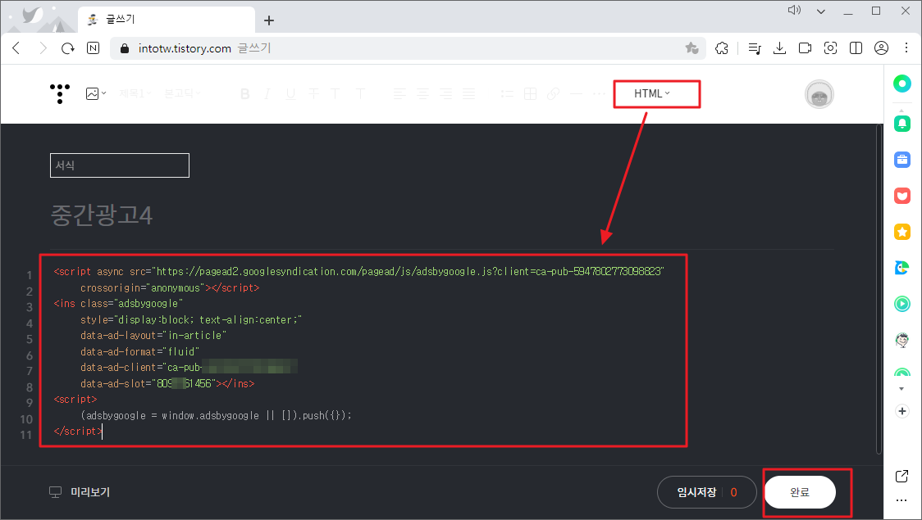Open a new browser tab
Screen dimensions: 922x520
point(269,20)
